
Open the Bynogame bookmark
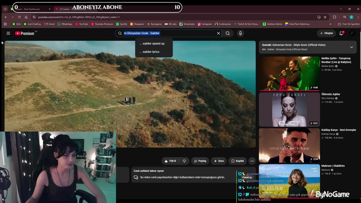pyautogui.click(x=154, y=24)
